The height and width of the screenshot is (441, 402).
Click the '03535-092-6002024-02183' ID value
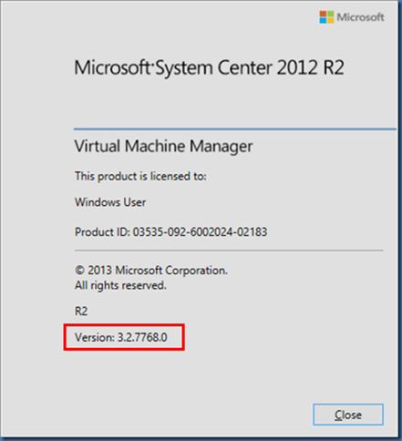click(201, 232)
